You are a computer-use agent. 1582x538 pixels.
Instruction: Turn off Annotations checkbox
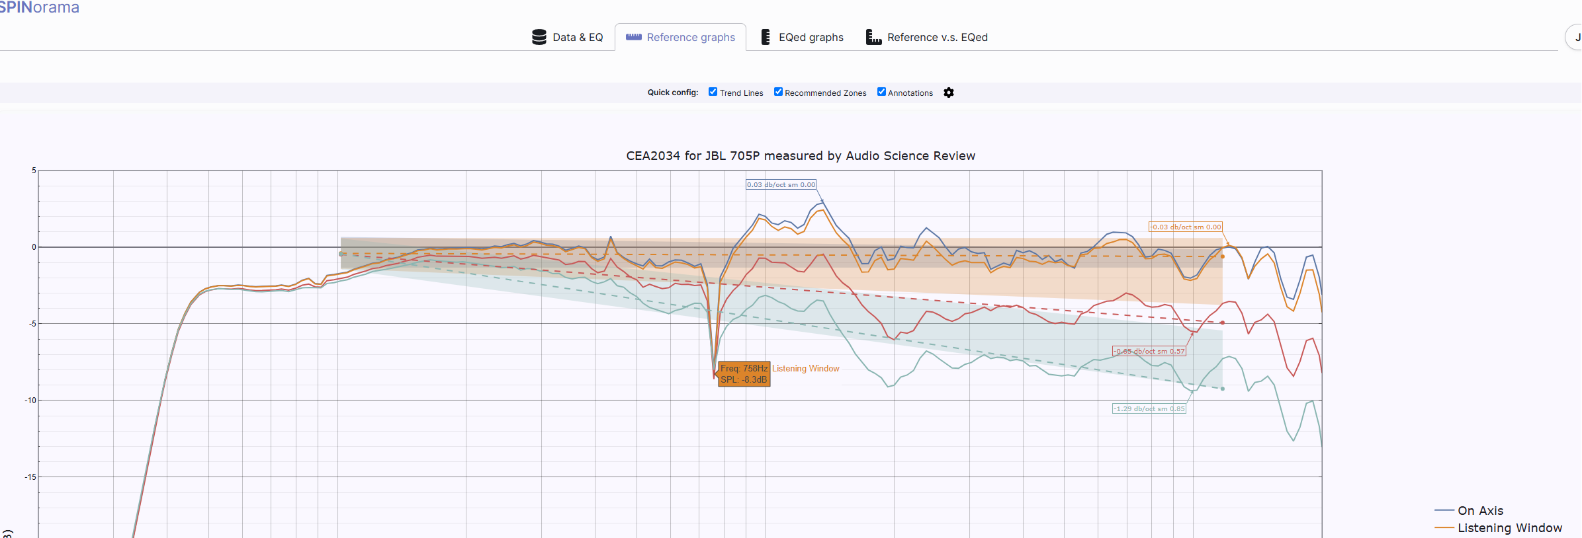[881, 92]
